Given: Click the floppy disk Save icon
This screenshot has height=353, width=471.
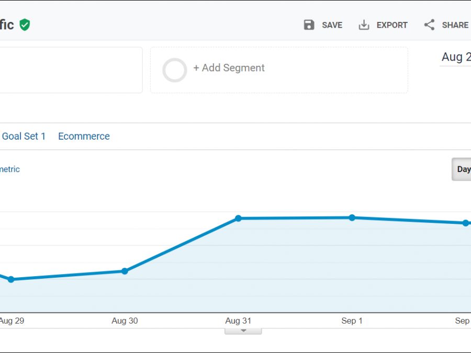Looking at the screenshot, I should (309, 25).
